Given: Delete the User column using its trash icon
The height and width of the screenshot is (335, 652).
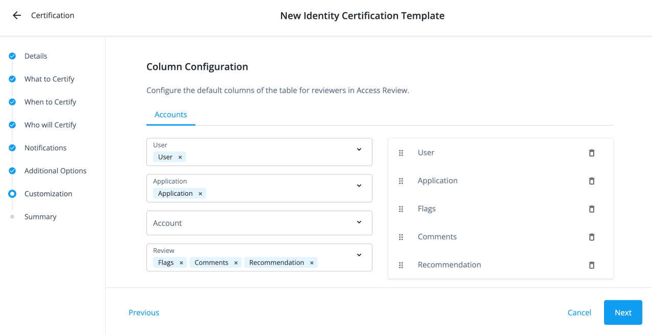Looking at the screenshot, I should (x=591, y=152).
